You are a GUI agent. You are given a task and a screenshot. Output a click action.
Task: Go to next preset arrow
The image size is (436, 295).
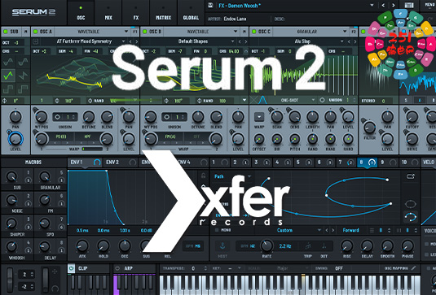pyautogui.click(x=393, y=5)
